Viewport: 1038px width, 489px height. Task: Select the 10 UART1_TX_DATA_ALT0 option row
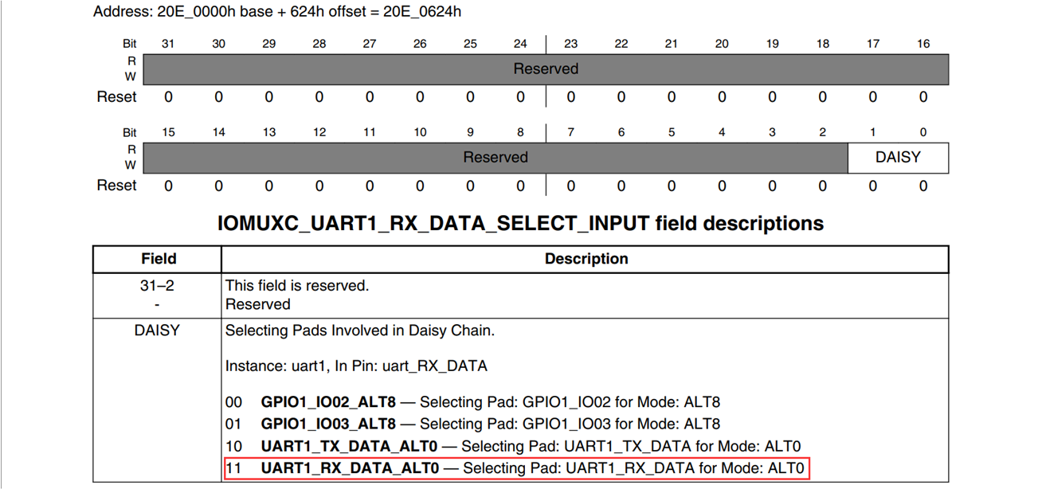[512, 446]
